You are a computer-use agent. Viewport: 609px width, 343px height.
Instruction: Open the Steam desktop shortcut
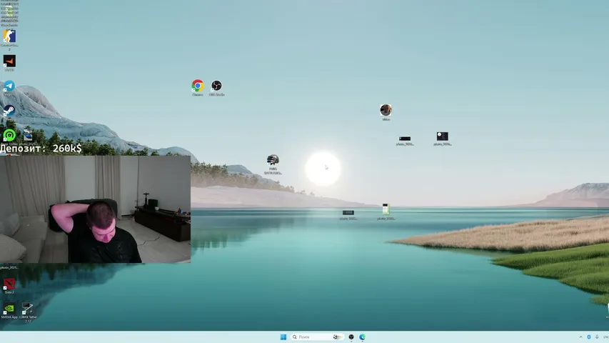(9, 111)
